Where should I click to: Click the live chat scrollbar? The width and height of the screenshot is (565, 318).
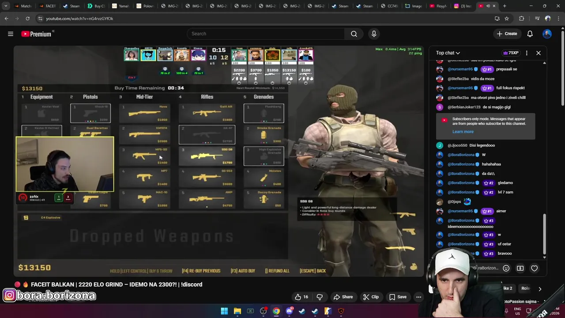tap(544, 234)
